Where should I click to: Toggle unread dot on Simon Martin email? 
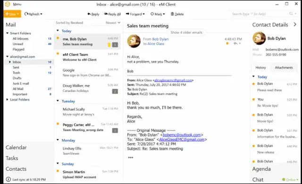58,171
